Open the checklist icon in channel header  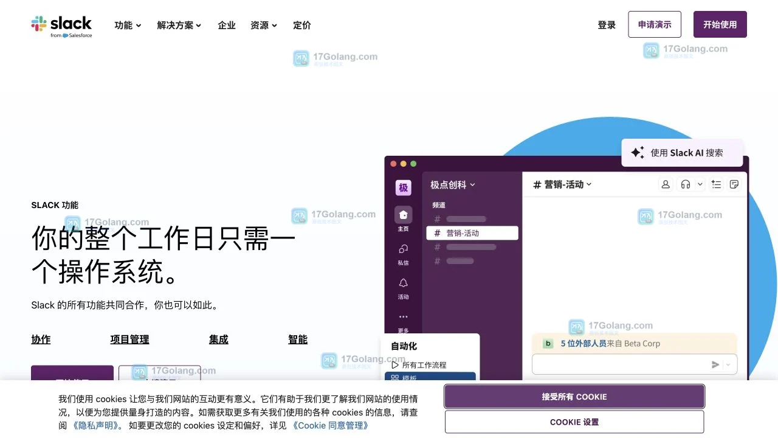point(717,184)
